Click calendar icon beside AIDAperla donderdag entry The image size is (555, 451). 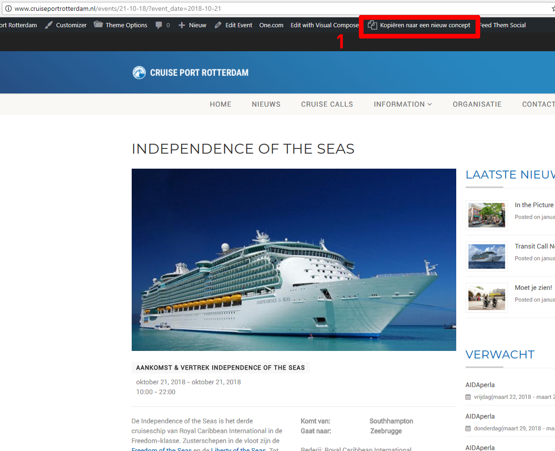tap(468, 428)
